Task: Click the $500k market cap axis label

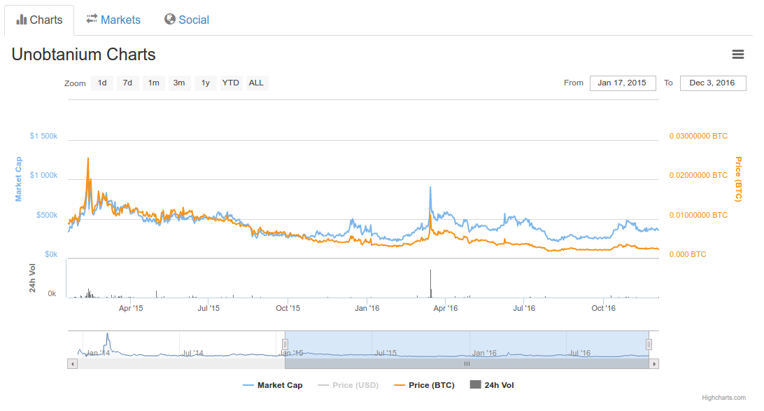Action: pos(47,215)
